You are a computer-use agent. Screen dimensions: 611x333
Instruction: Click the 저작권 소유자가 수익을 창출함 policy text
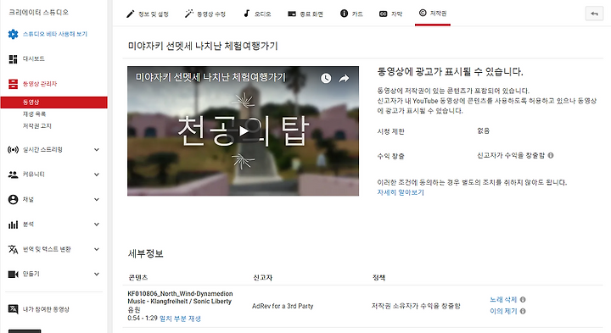(416, 306)
